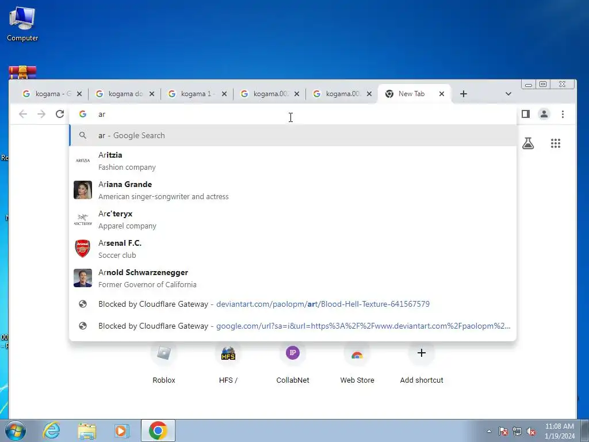Expand the tab search dropdown arrow
The height and width of the screenshot is (442, 589).
tap(508, 94)
